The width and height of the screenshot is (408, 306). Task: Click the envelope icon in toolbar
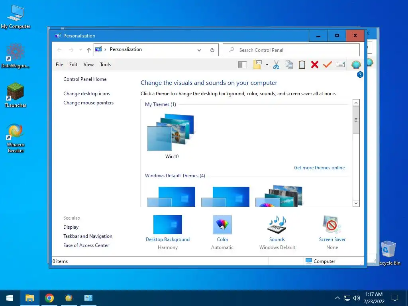[340, 64]
